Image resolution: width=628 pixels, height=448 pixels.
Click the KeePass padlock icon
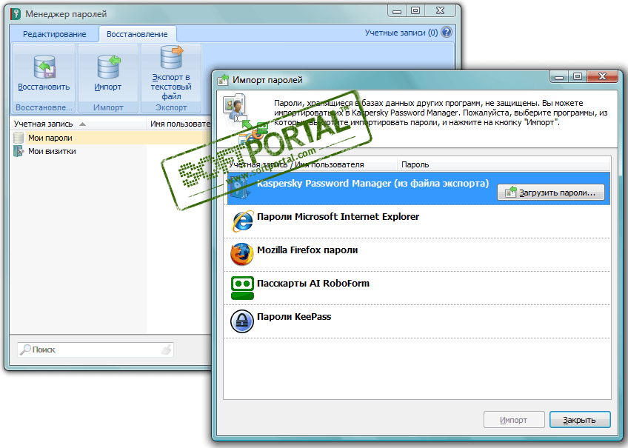[242, 321]
